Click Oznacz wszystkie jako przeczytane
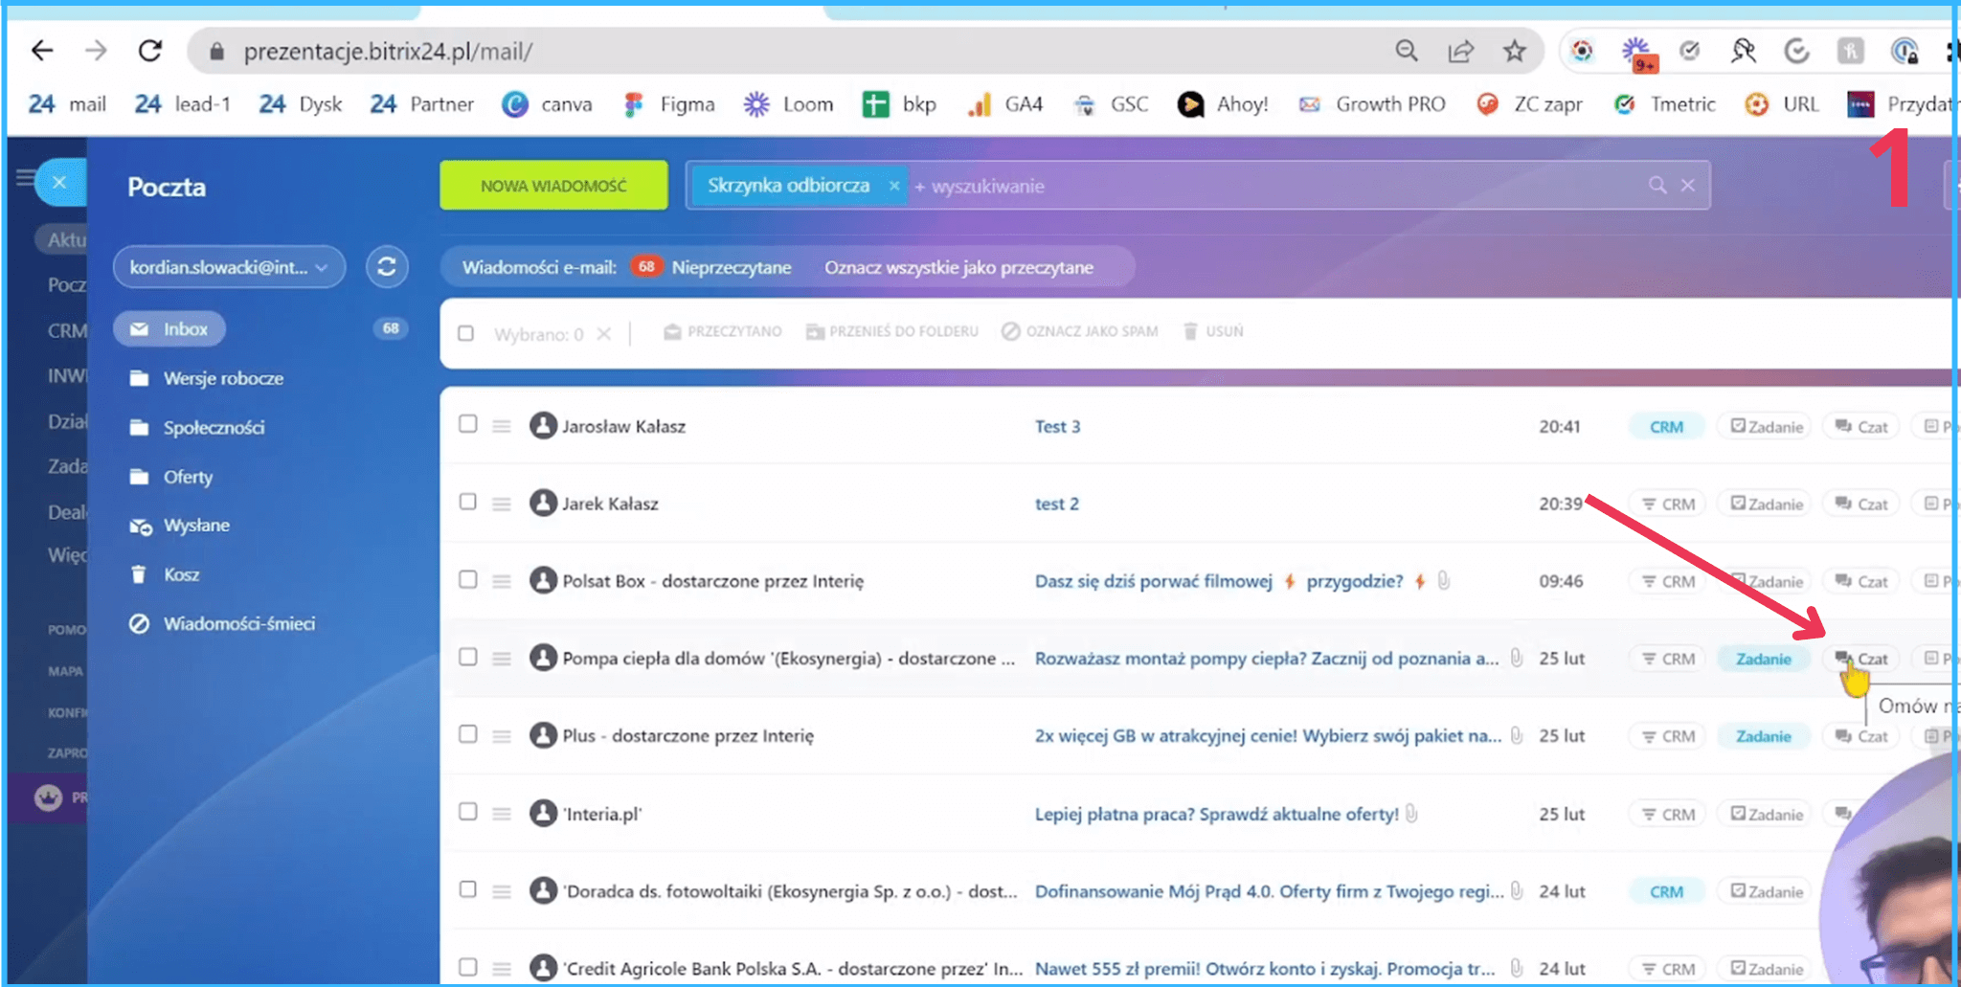Viewport: 1961px width, 987px height. click(x=958, y=268)
